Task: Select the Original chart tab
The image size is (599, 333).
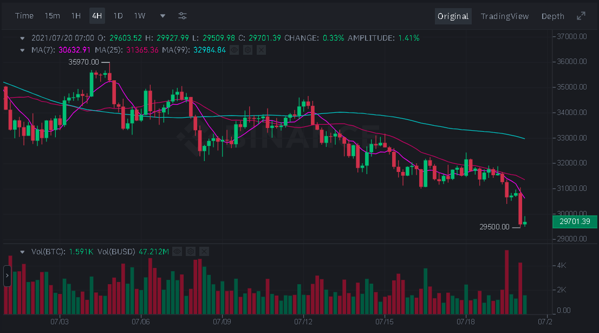Action: (x=453, y=16)
